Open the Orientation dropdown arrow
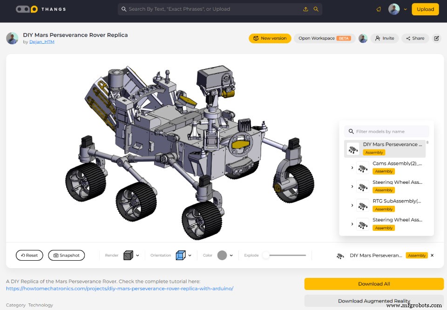 [x=190, y=255]
